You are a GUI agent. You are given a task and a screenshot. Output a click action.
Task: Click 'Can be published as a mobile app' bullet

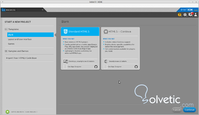pos(81,46)
